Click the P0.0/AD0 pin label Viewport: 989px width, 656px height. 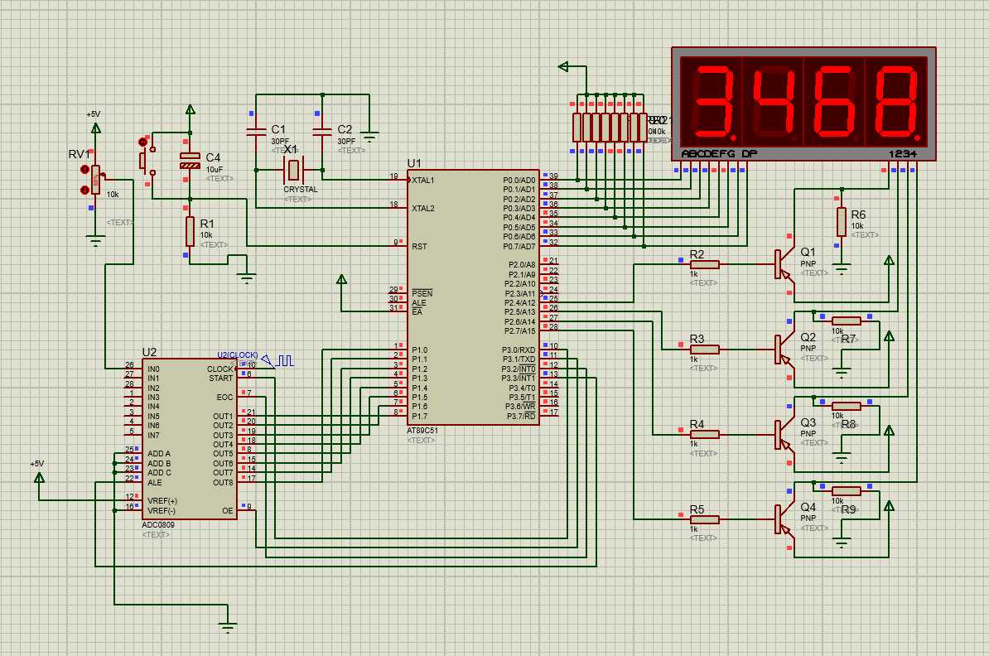[519, 181]
